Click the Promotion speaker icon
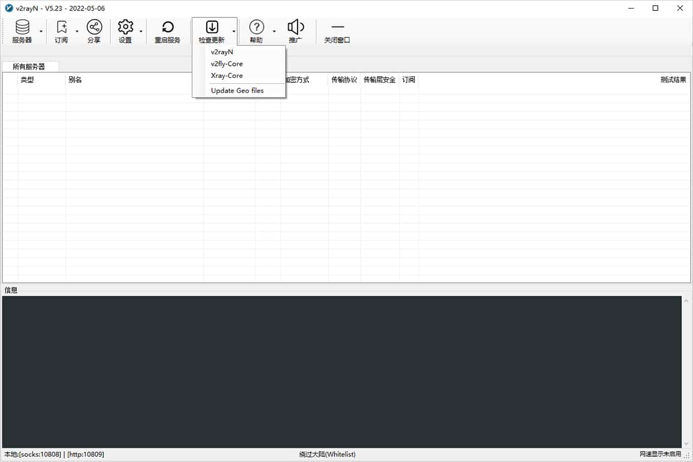 pyautogui.click(x=296, y=27)
